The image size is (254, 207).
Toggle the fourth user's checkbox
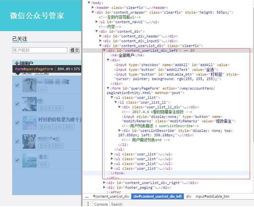17,142
